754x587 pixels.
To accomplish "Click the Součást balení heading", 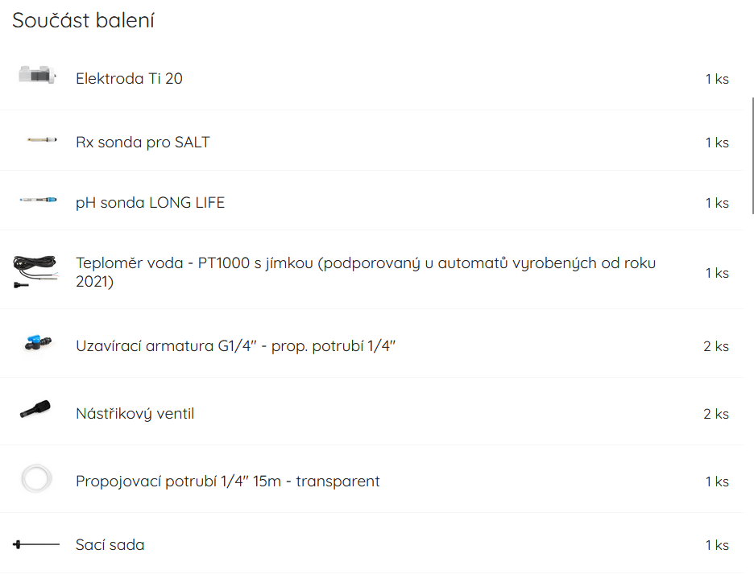I will (83, 21).
